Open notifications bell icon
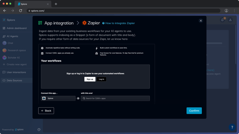This screenshot has height=134, width=239. (x=222, y=20)
